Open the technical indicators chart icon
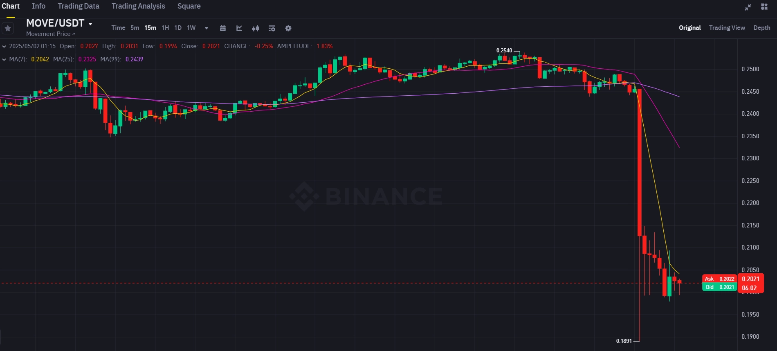Screen dimensions: 777x351 pos(239,28)
